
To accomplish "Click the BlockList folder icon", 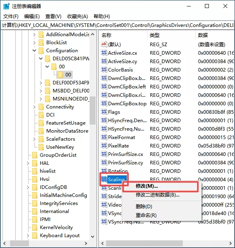I will [x=41, y=42].
